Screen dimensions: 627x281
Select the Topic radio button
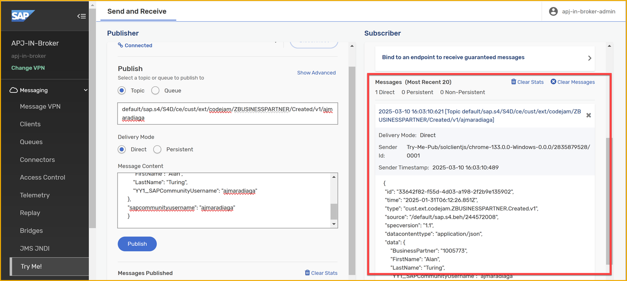click(x=122, y=91)
